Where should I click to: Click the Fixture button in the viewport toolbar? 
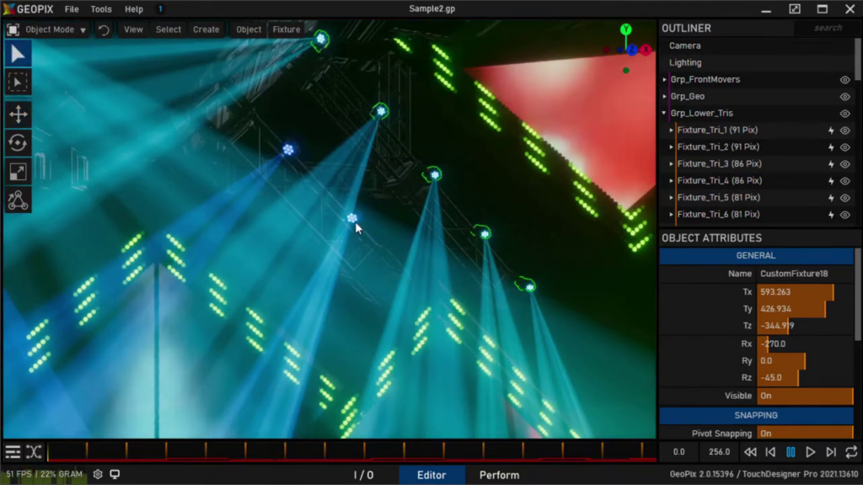point(287,29)
